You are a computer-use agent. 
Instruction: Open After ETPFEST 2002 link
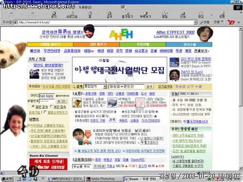click(175, 32)
